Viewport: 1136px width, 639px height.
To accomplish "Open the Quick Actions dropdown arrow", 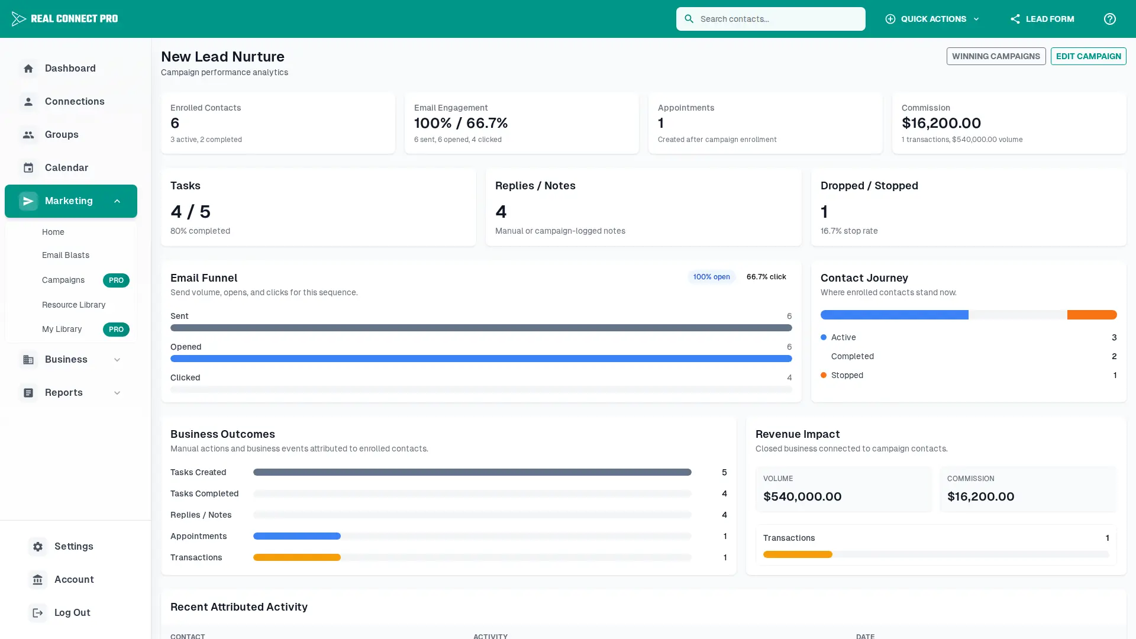I will tap(976, 19).
